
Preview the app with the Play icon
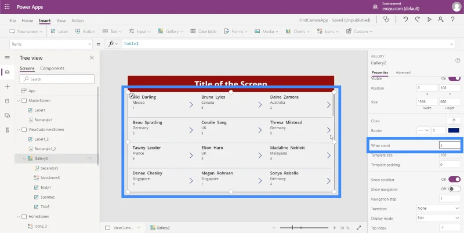(429, 20)
